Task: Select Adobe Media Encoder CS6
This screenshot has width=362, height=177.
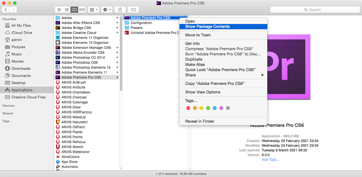Action: (83, 53)
